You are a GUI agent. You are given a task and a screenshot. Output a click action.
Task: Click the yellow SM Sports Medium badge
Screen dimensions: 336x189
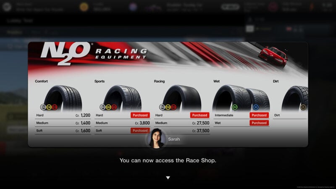pos(108,107)
